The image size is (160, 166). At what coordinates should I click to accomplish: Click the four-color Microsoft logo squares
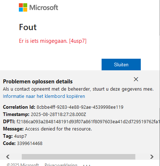click(23, 8)
